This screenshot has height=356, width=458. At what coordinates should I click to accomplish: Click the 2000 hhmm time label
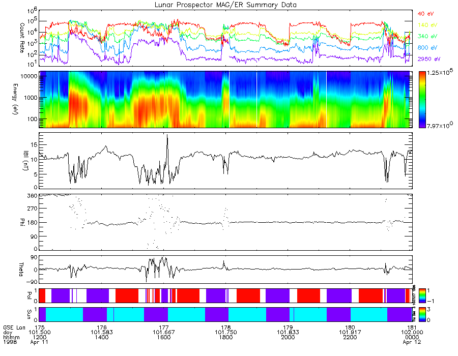pyautogui.click(x=288, y=337)
